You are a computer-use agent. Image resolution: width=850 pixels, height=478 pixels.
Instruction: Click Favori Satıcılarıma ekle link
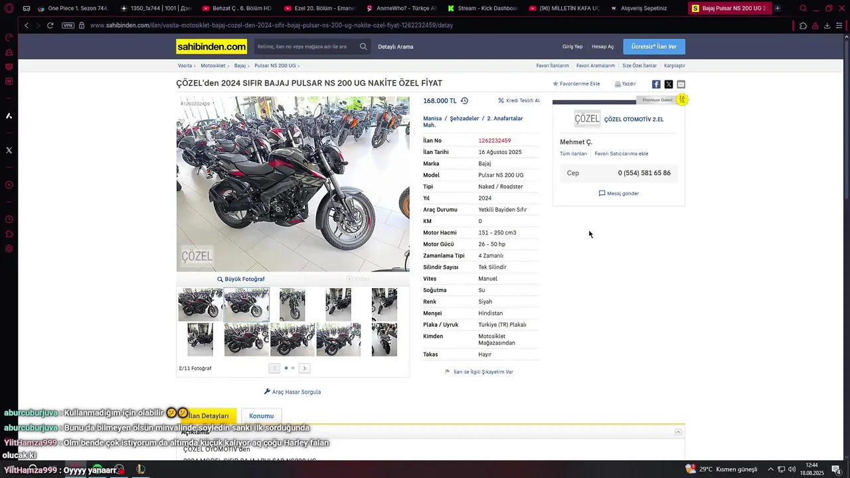point(621,153)
